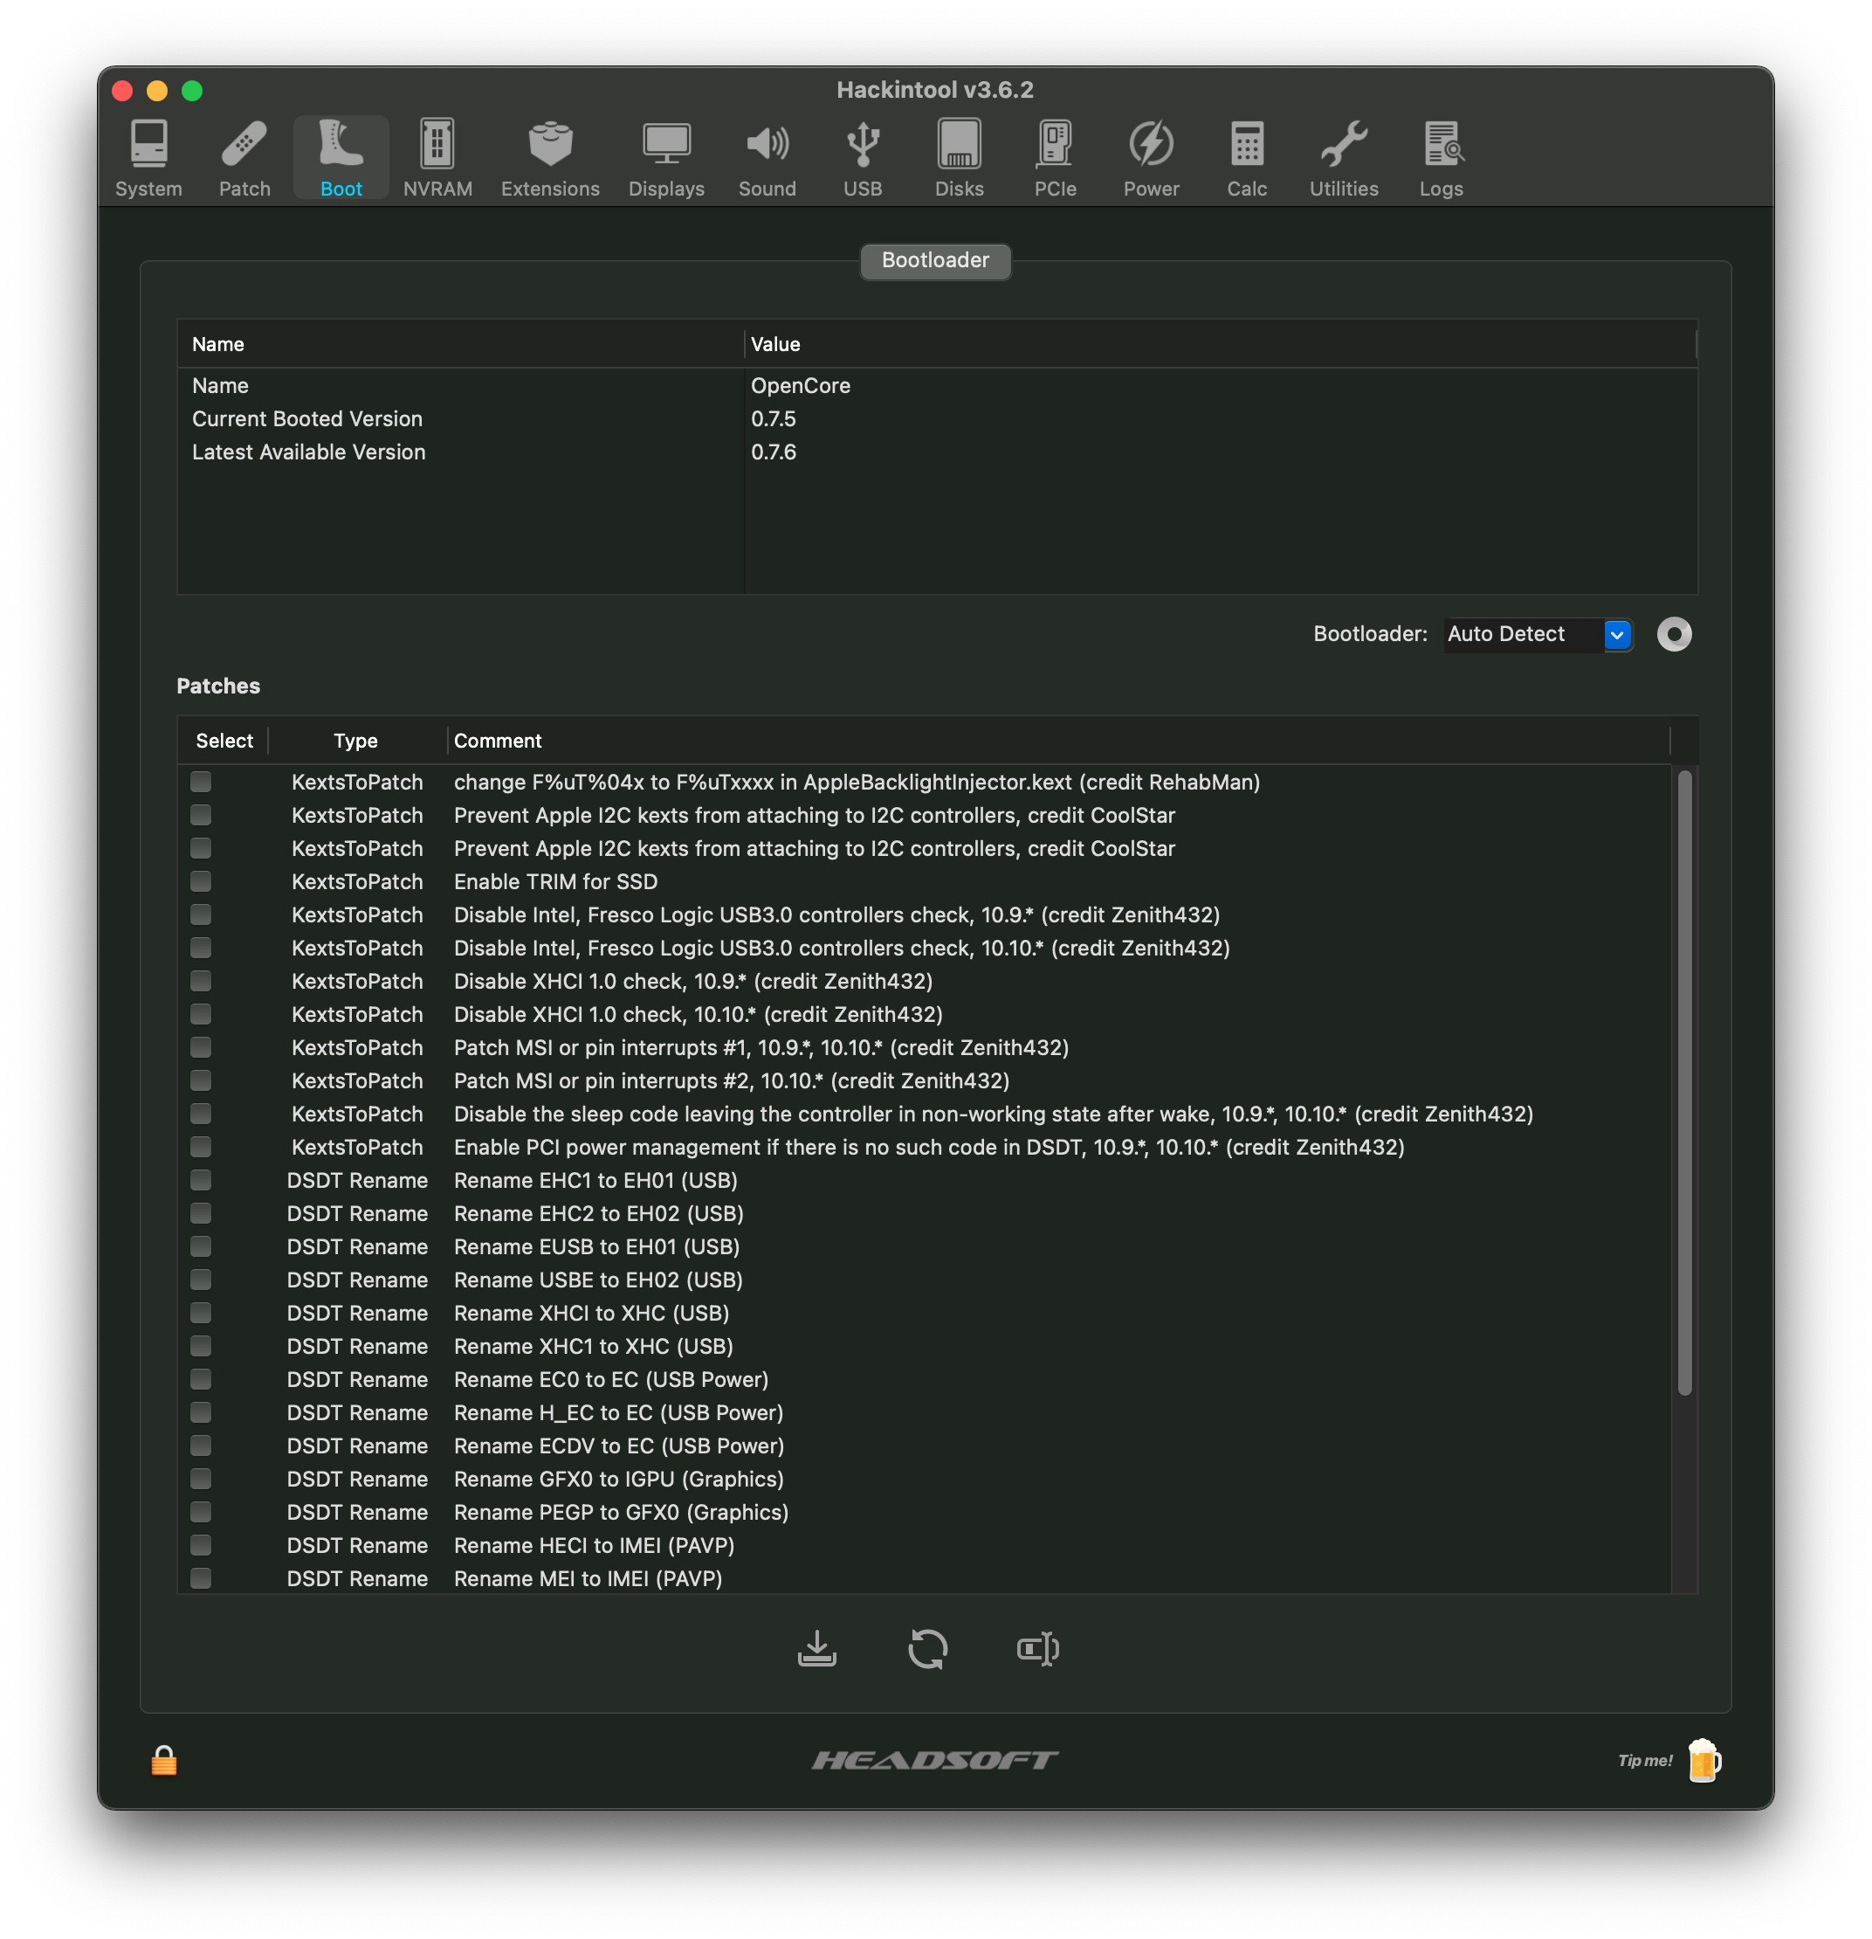The image size is (1872, 1939).
Task: Select the Current Booted Version row
Action: 938,419
